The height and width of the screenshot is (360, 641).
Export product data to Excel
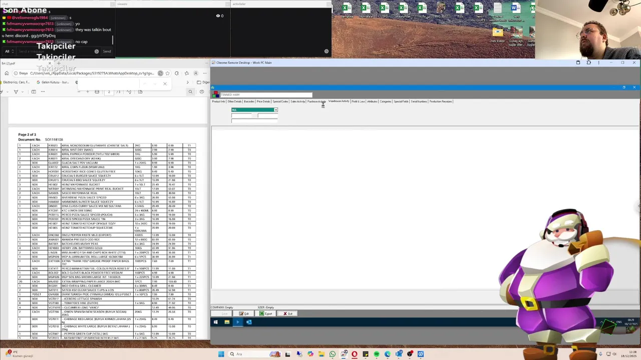coord(266,313)
